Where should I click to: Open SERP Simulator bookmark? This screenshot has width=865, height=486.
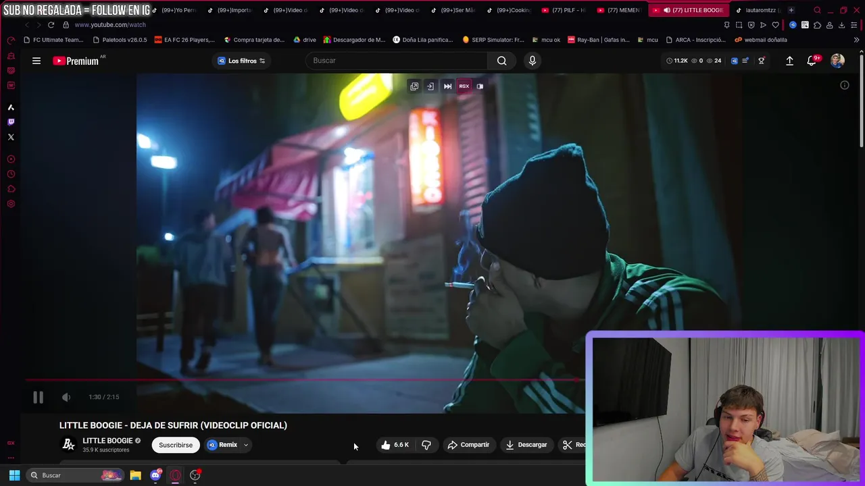[x=493, y=40]
